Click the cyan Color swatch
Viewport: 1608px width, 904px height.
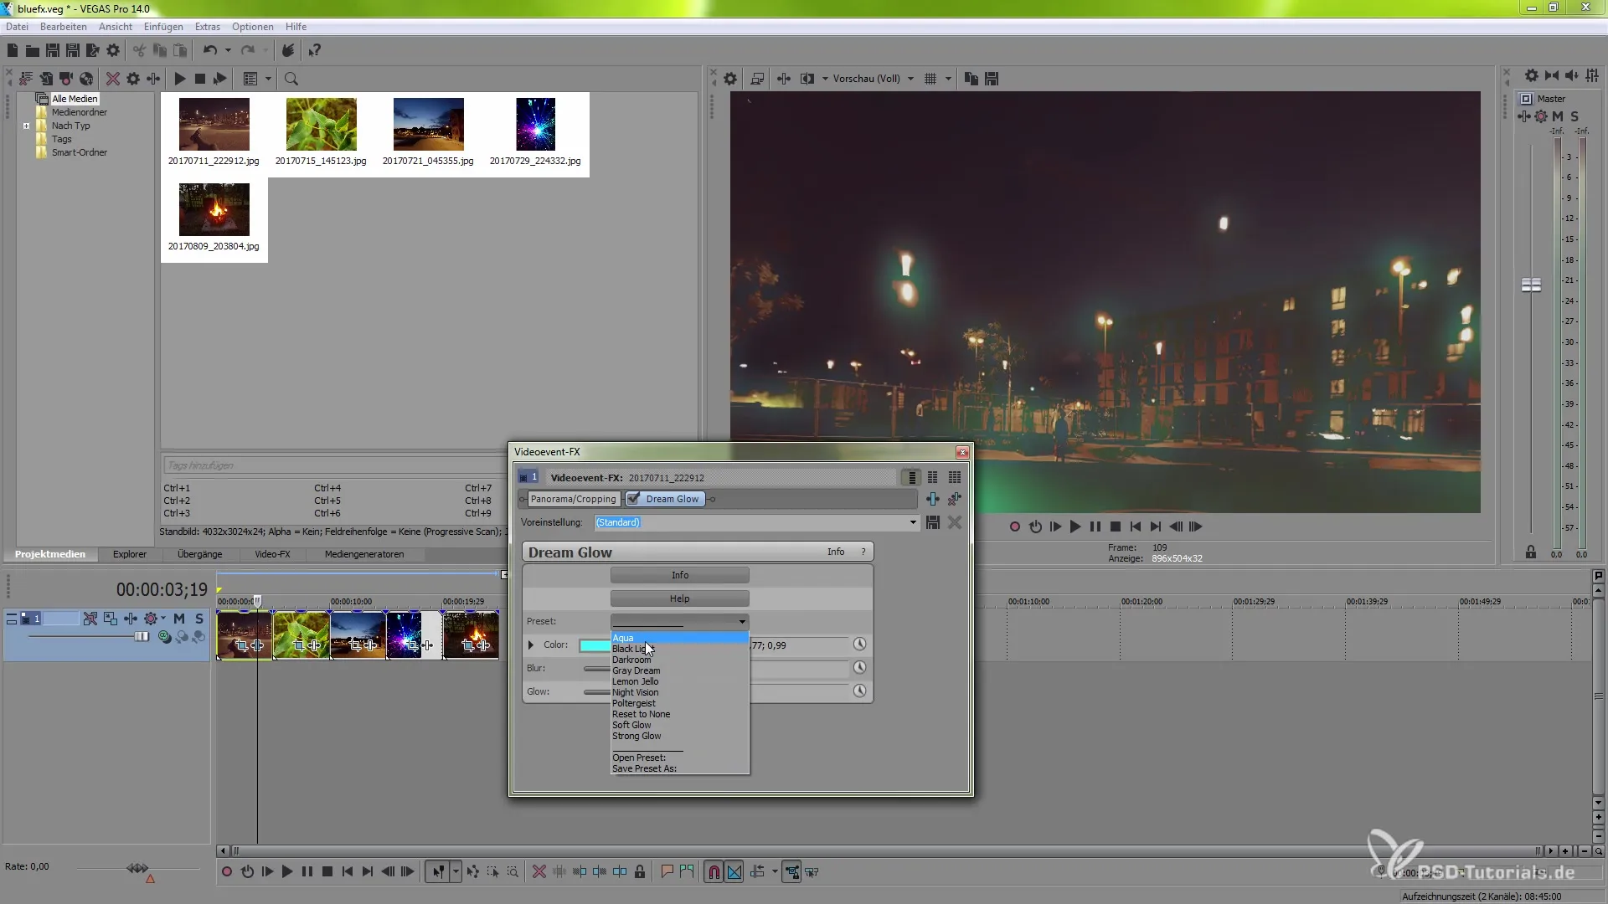click(595, 645)
